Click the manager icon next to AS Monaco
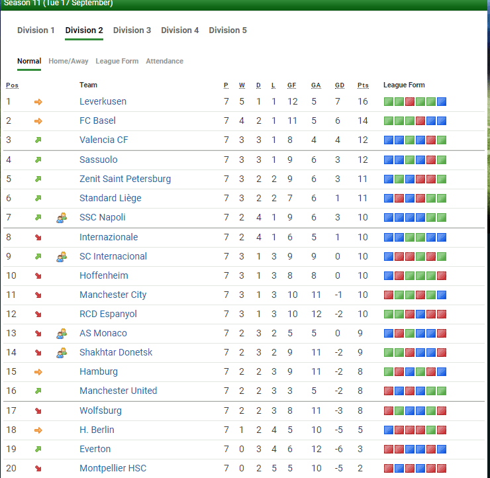Image resolution: width=490 pixels, height=478 pixels. [x=62, y=334]
